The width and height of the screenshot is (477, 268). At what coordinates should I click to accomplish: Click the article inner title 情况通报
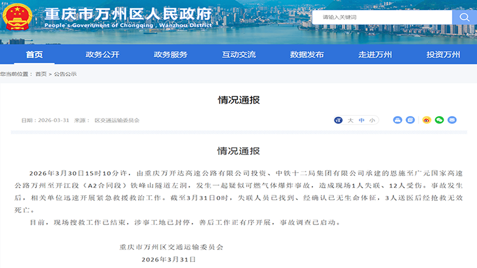(238, 151)
